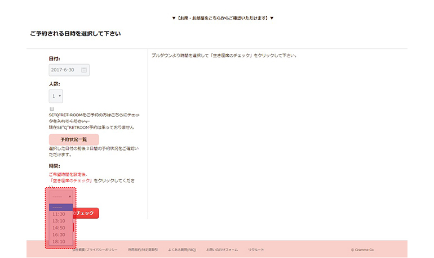Go to お問い合わせフォーム footer link
Screen dimensions: 434x258
click(x=222, y=249)
